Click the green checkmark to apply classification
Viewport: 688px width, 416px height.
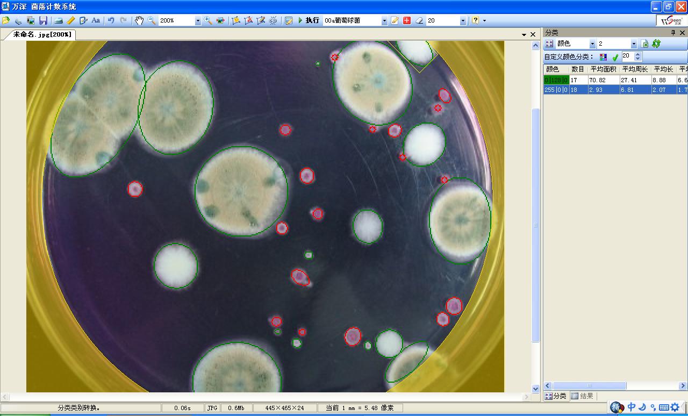[x=615, y=57]
